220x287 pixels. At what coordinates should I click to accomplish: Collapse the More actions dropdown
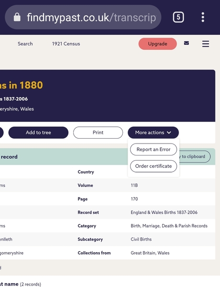coord(153,132)
